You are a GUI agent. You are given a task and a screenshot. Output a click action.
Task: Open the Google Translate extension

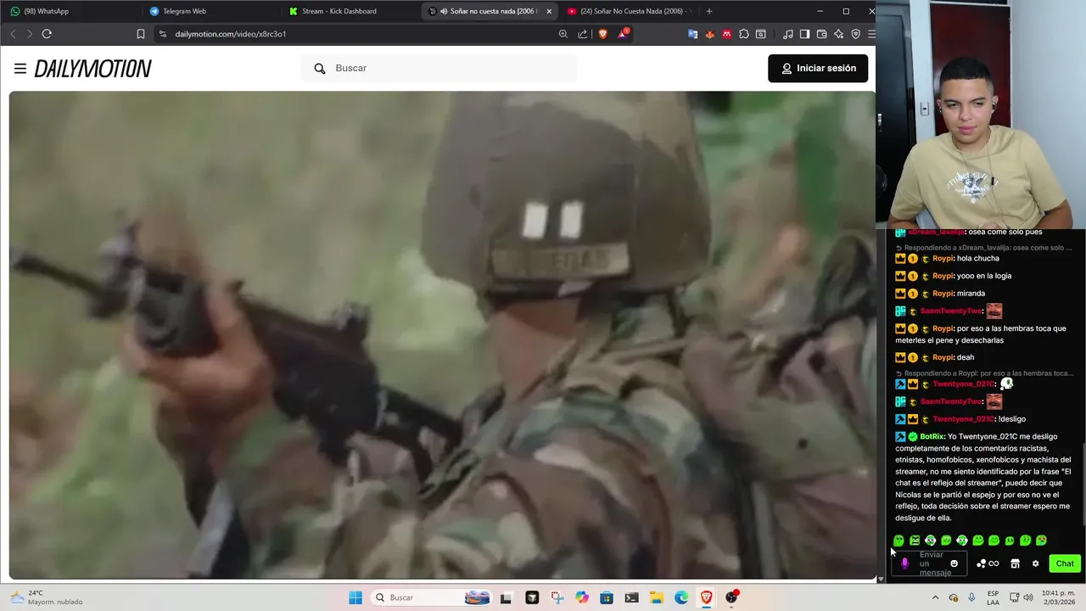(692, 34)
